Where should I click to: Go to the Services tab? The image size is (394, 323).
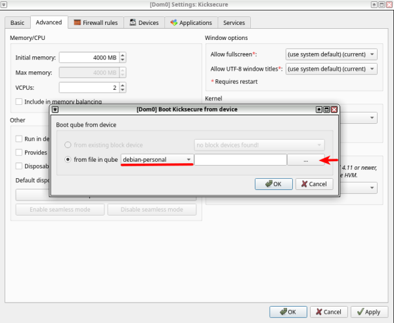click(x=233, y=22)
